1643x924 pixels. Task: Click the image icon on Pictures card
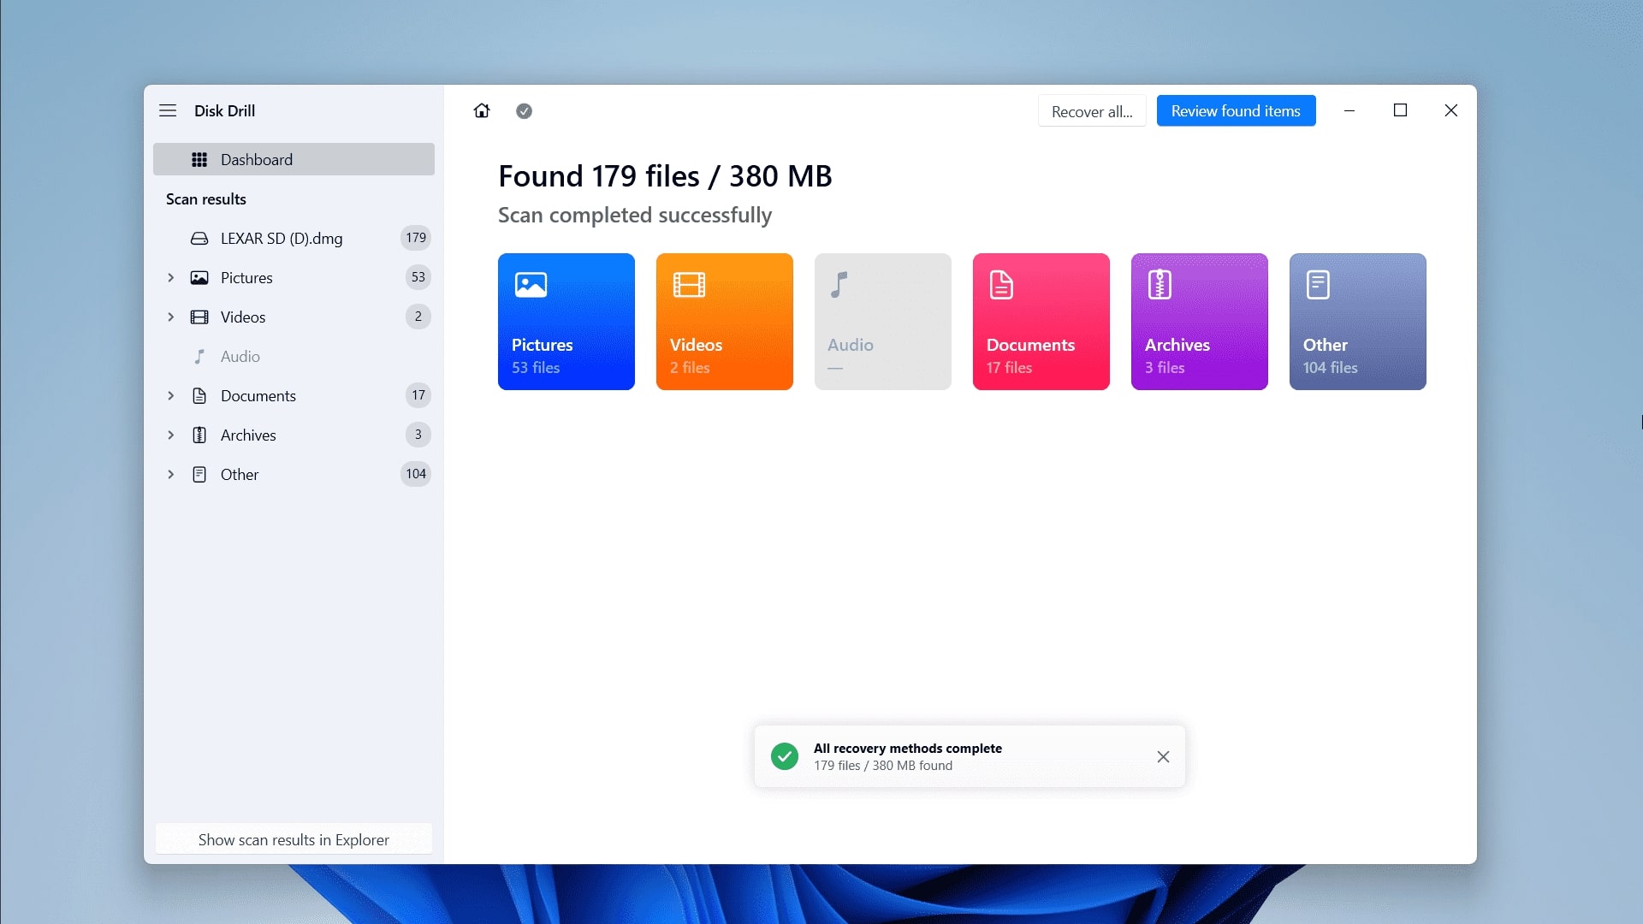point(531,284)
